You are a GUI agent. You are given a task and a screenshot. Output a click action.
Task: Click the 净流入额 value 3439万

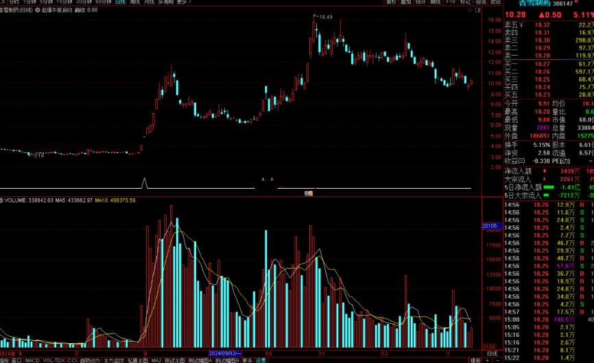click(570, 172)
